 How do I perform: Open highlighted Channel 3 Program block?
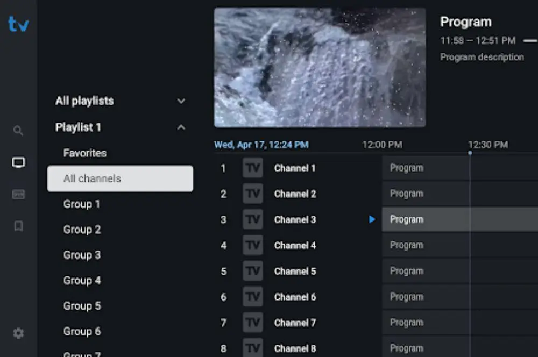(x=460, y=219)
